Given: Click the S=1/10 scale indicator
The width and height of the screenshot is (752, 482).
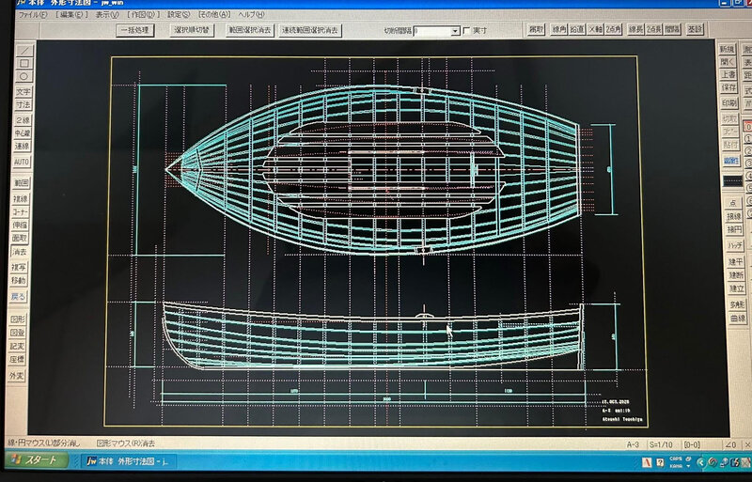Looking at the screenshot, I should click(661, 444).
